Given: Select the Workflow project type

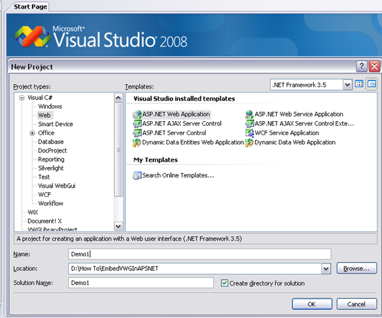Looking at the screenshot, I should pyautogui.click(x=50, y=203).
